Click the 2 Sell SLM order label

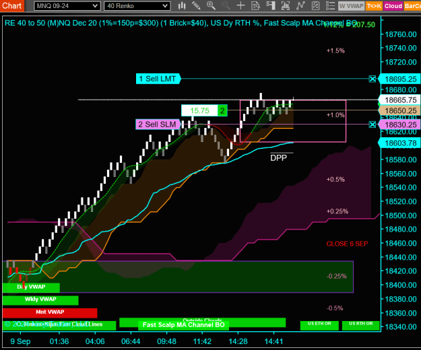(158, 125)
